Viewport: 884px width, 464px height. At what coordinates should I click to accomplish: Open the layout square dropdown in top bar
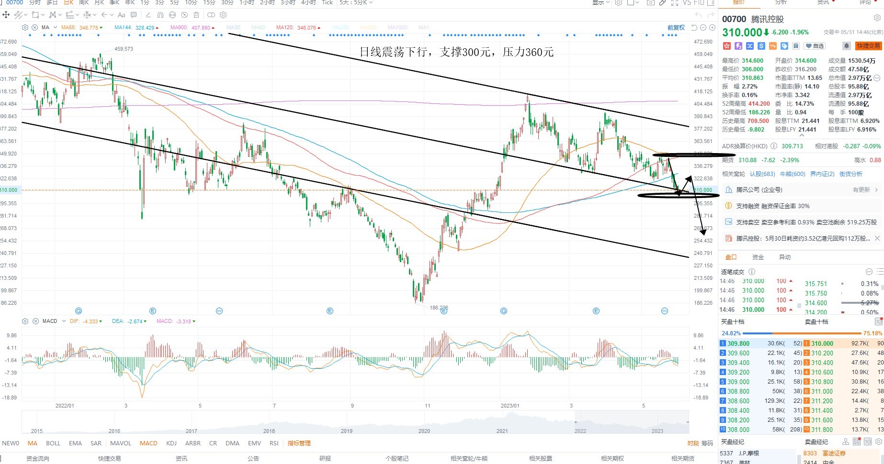coord(633,2)
